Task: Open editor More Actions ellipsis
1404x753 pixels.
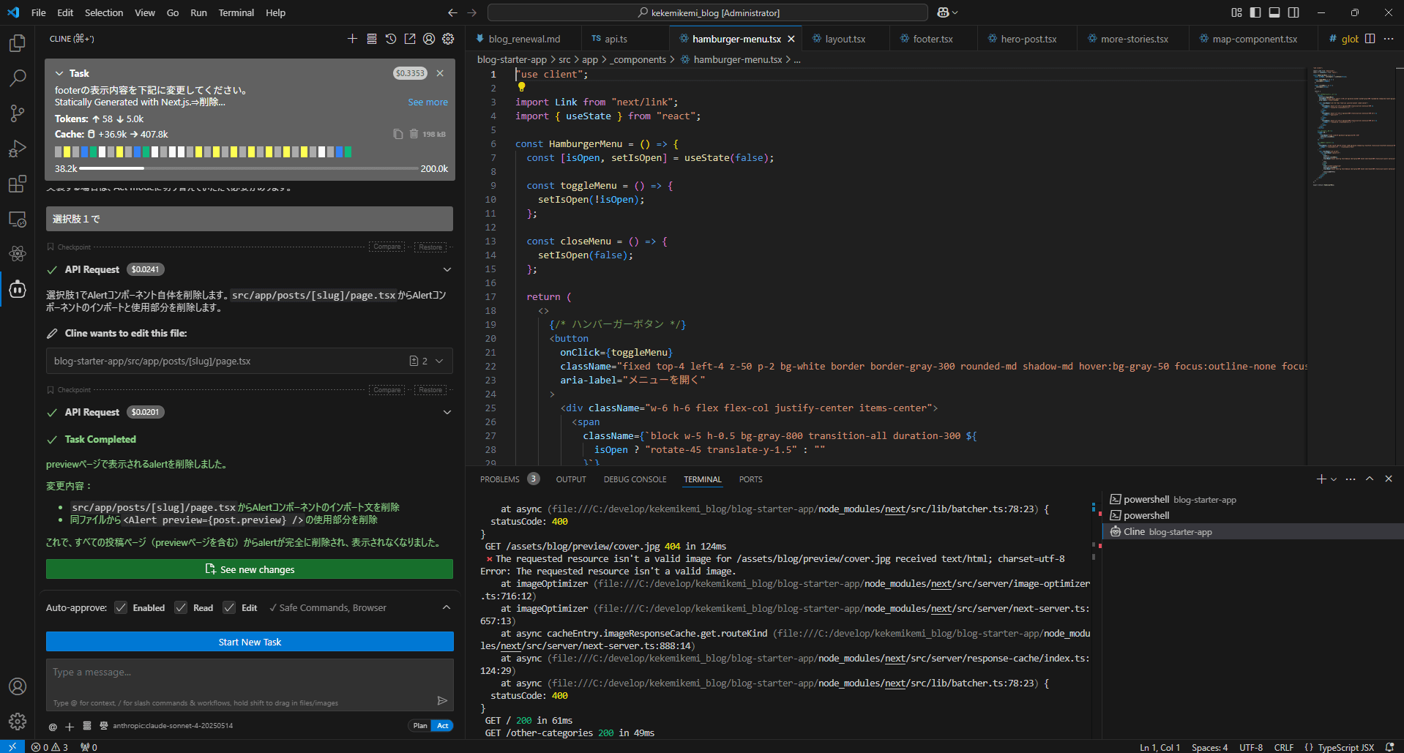Action: pyautogui.click(x=1389, y=39)
